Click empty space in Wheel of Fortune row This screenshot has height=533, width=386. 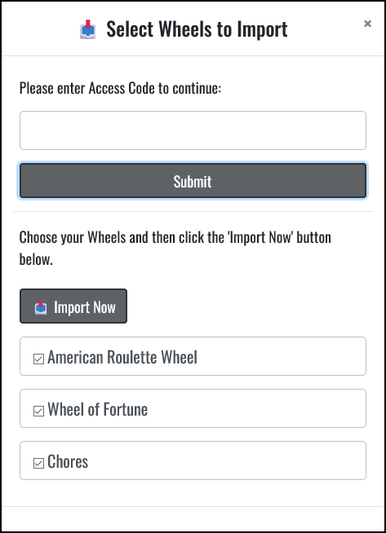(255, 408)
